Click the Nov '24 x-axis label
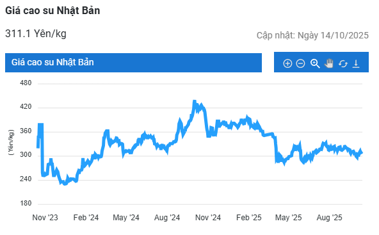Image resolution: width=379 pixels, height=235 pixels. 208,218
